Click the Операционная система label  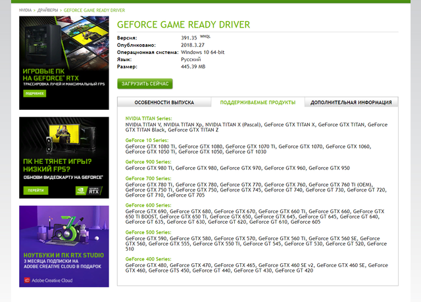point(147,53)
